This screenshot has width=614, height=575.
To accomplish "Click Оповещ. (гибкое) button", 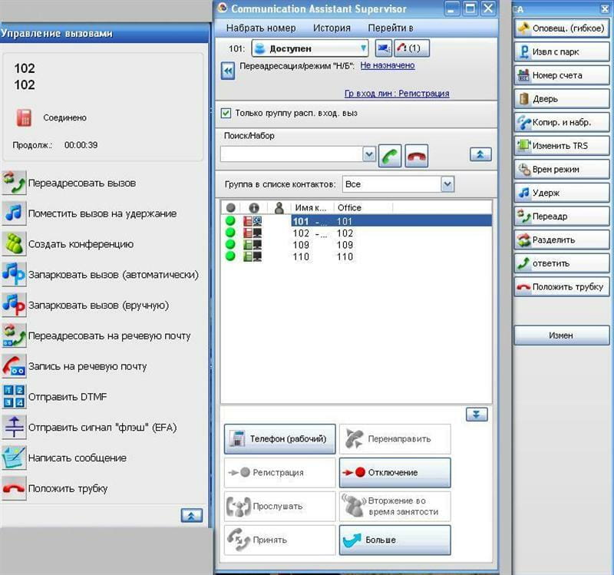I will (x=562, y=28).
